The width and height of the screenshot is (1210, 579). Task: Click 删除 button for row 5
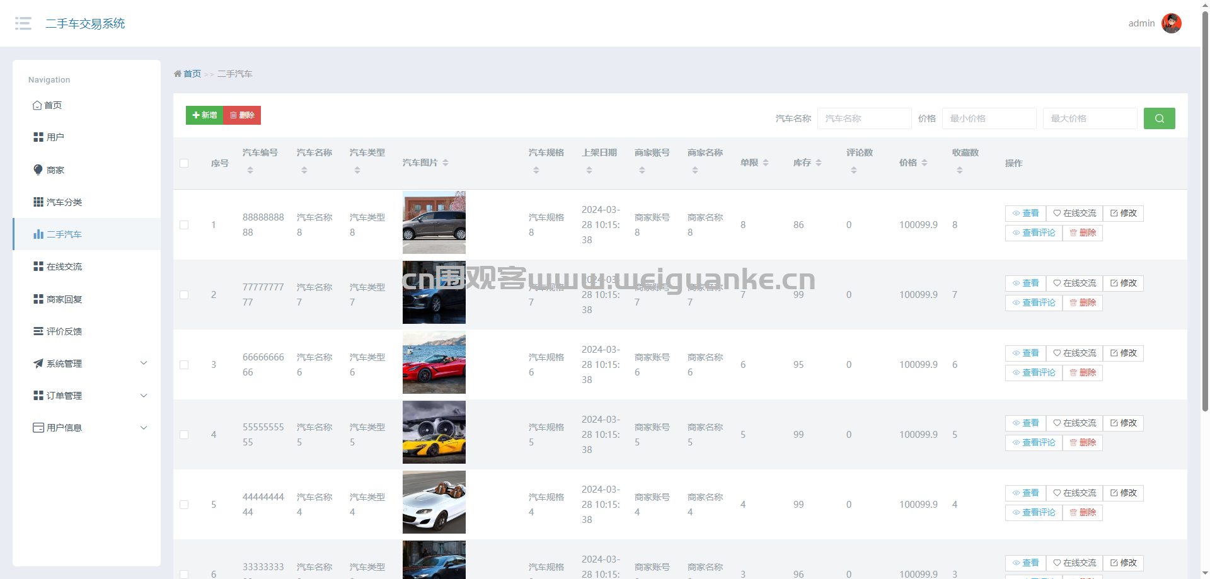[1083, 513]
